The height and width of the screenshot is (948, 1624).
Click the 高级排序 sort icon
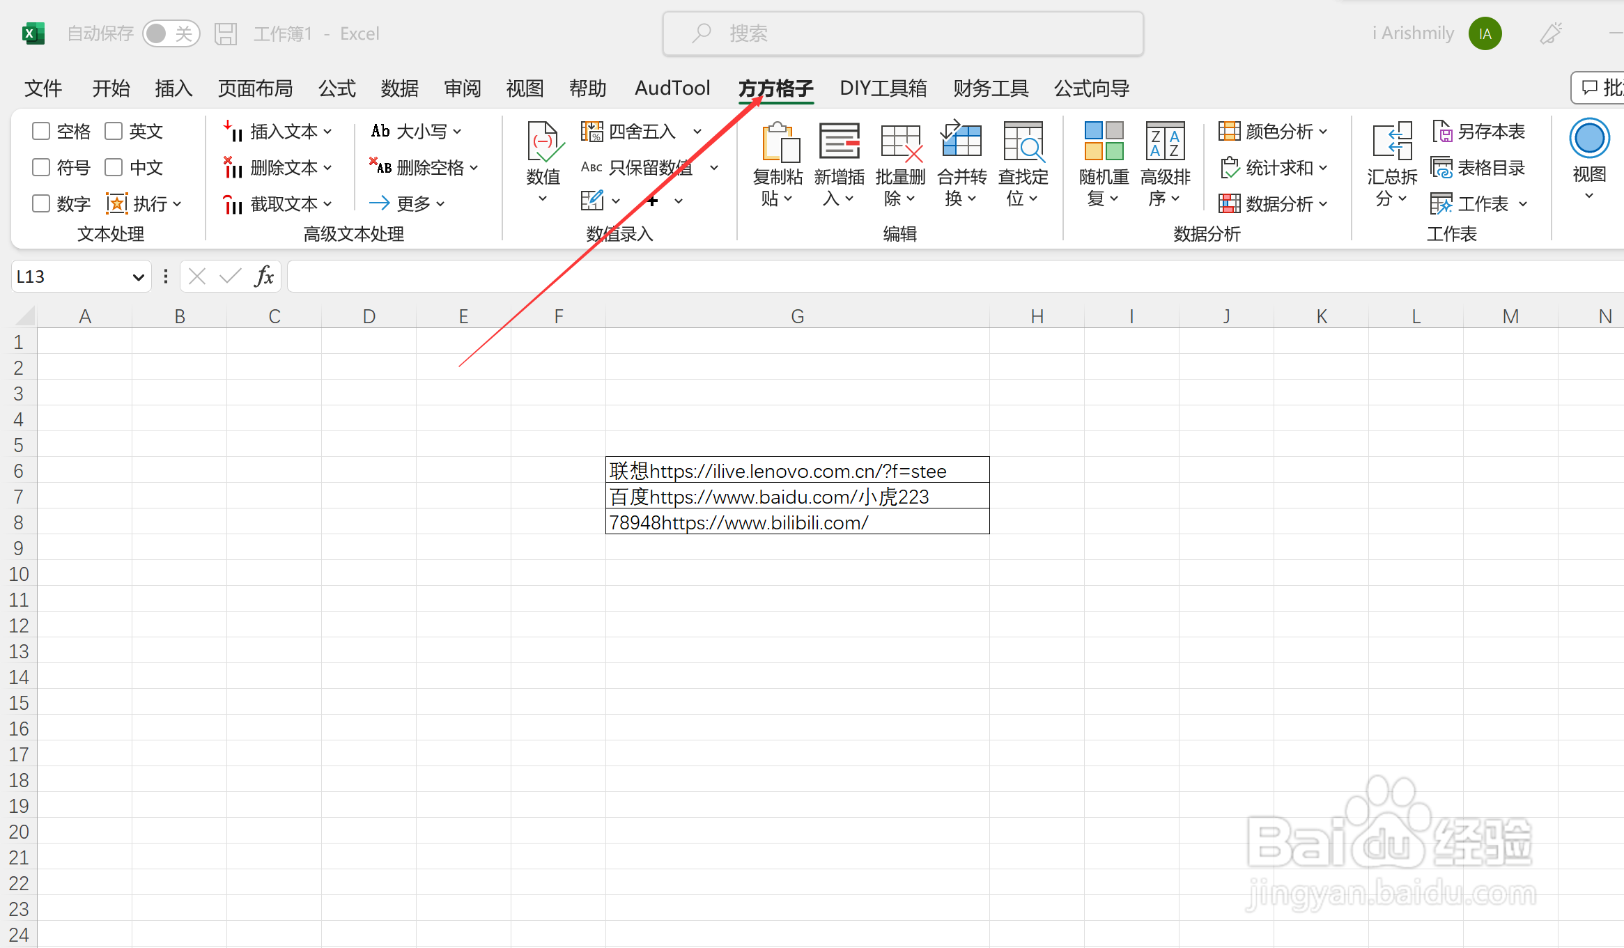[x=1166, y=141]
